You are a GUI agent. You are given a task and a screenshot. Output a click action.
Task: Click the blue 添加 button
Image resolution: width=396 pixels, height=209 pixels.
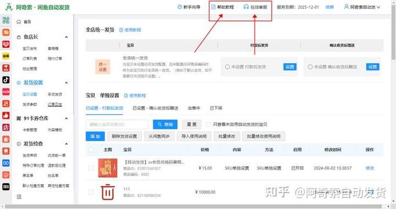click(x=95, y=136)
